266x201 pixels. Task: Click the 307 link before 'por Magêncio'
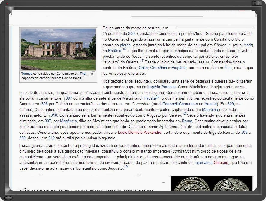coord(48,121)
